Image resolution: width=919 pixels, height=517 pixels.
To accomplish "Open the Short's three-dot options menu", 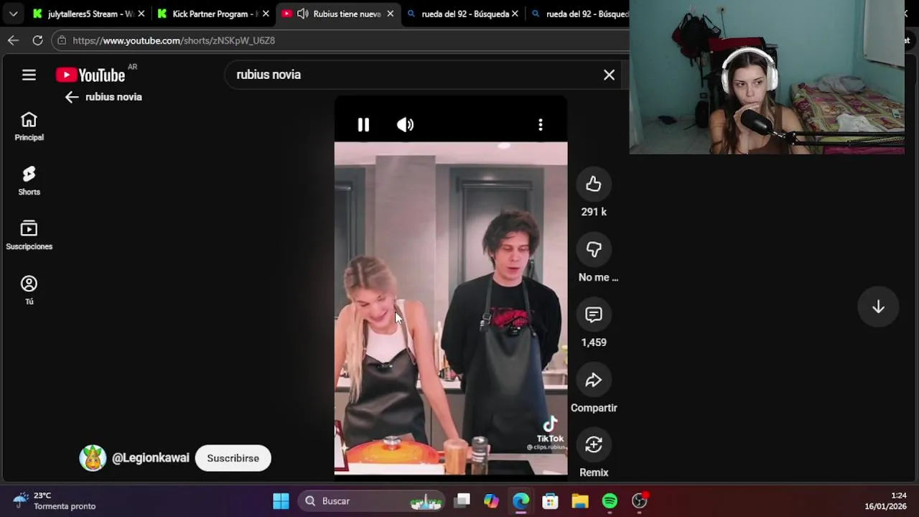I will (x=541, y=125).
